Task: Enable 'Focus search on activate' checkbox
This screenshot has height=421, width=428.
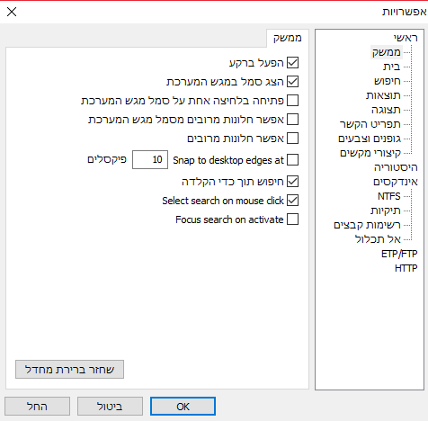Action: 292,219
